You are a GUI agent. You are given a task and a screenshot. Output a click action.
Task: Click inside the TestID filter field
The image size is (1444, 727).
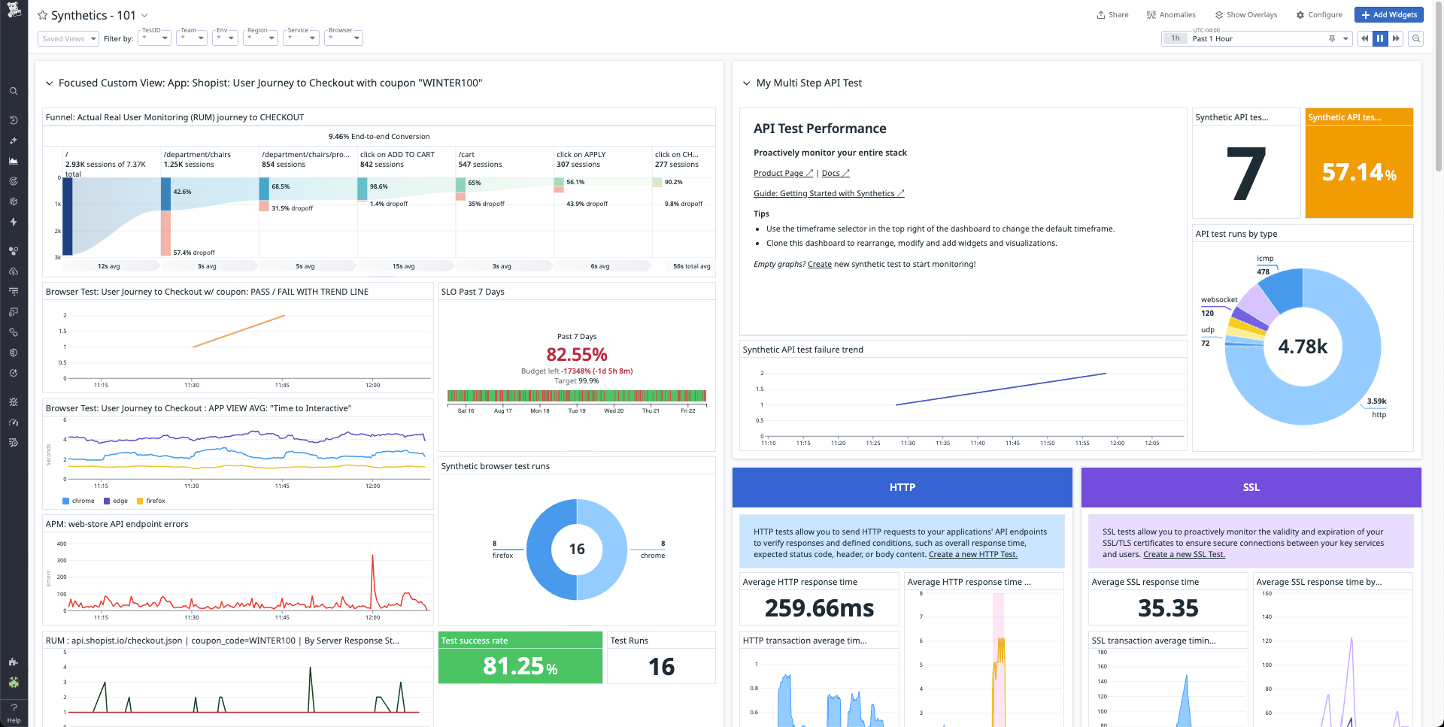154,38
